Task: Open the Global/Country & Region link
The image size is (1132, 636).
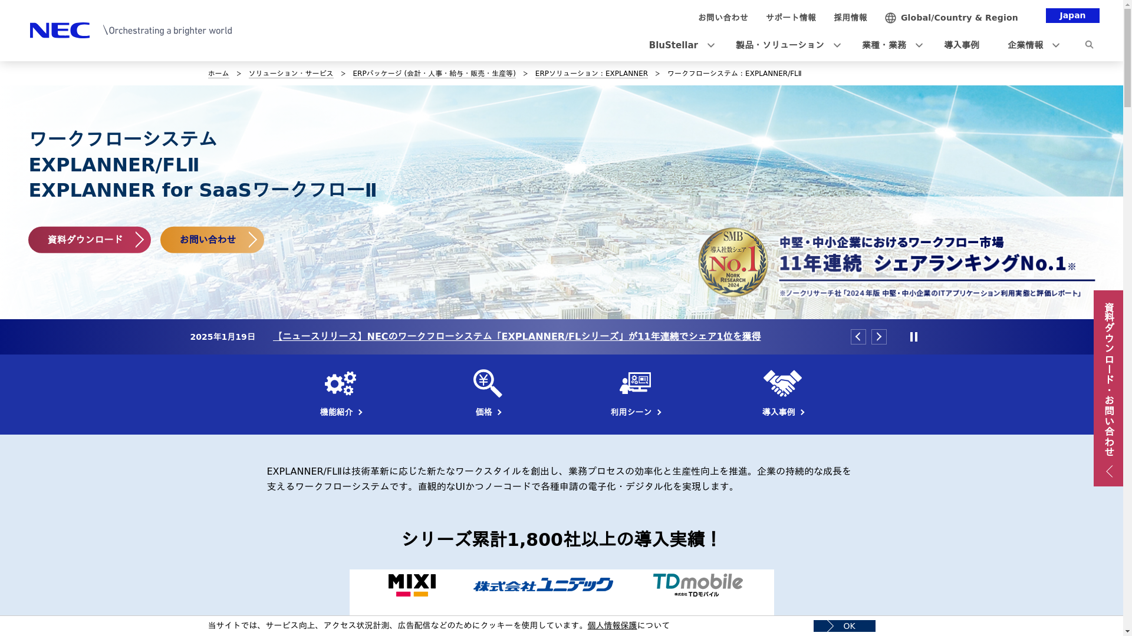Action: click(959, 18)
